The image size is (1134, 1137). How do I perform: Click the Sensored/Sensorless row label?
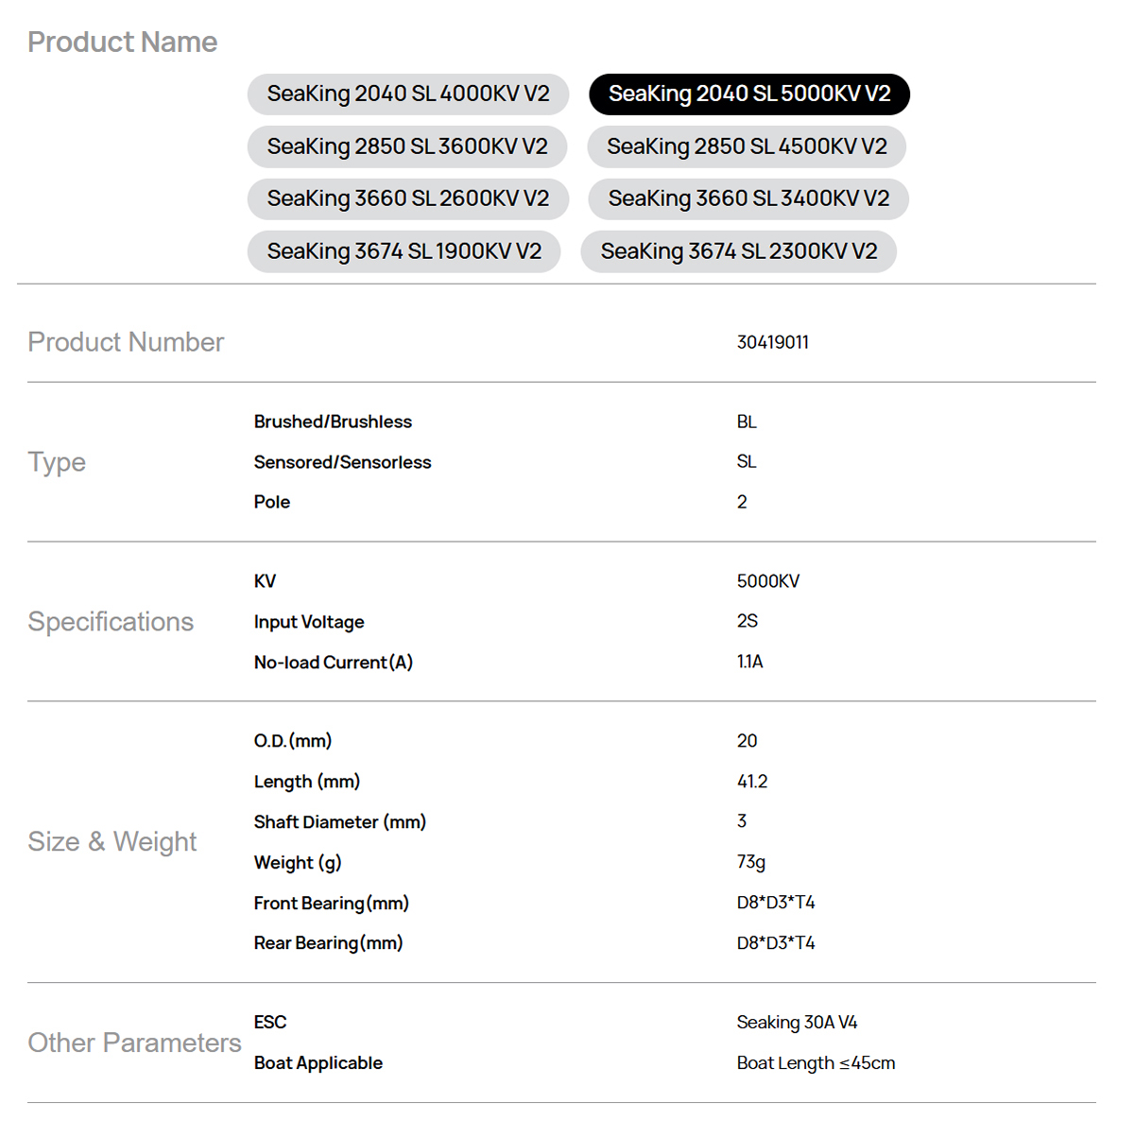[x=342, y=462]
